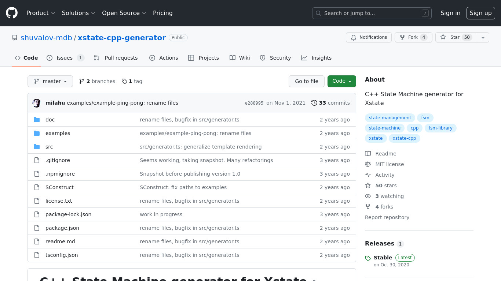Open the readme.md file
The image size is (501, 281).
(60, 241)
